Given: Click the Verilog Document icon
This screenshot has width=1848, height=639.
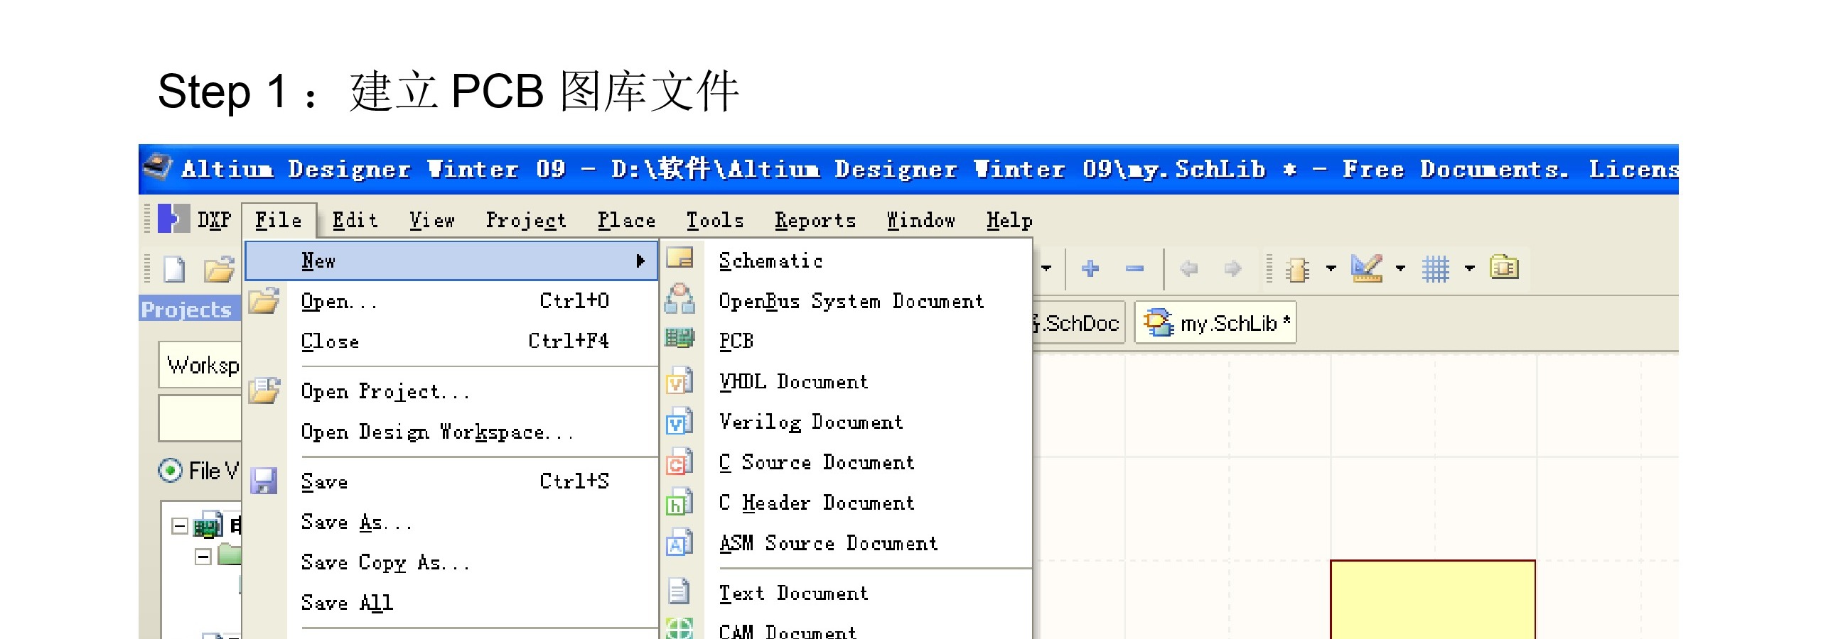Looking at the screenshot, I should tap(679, 421).
